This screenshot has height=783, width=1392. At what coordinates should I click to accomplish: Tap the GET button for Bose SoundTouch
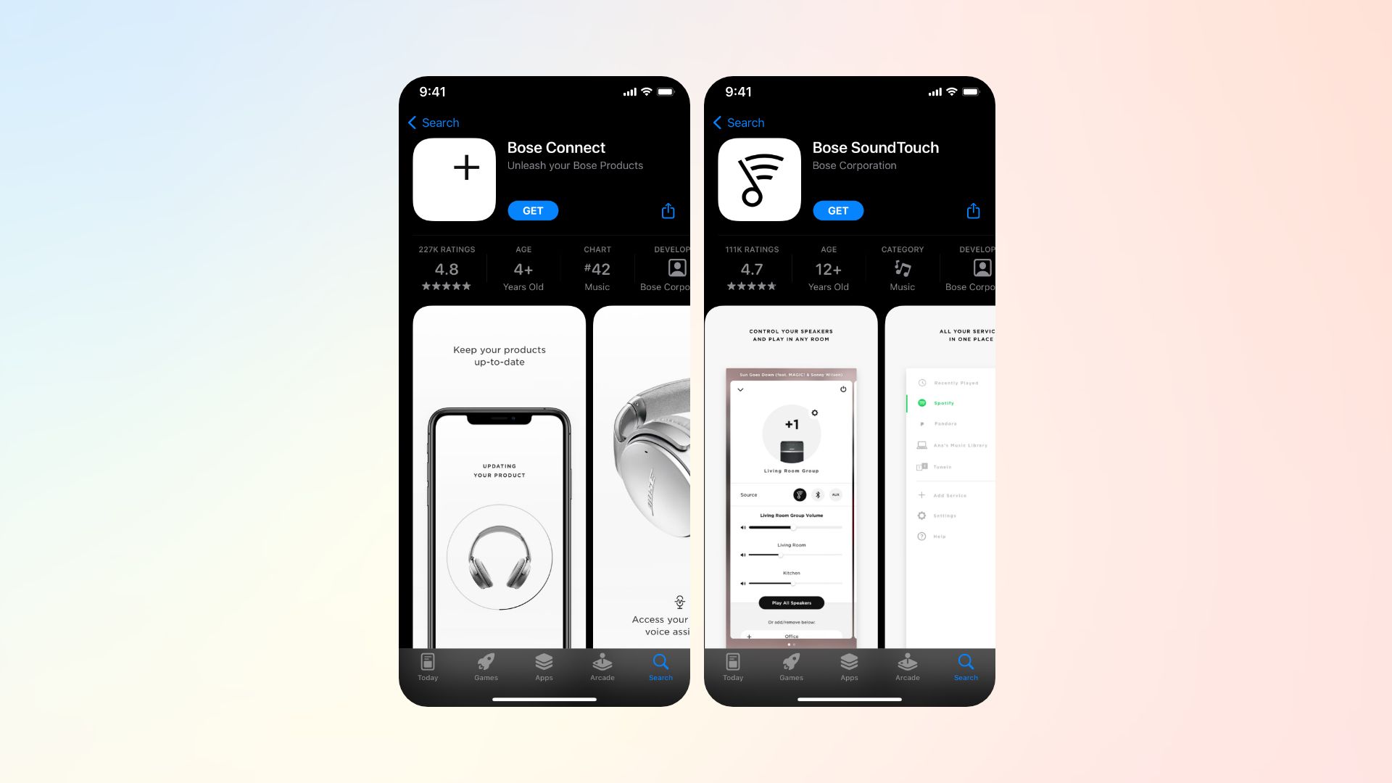(x=837, y=210)
